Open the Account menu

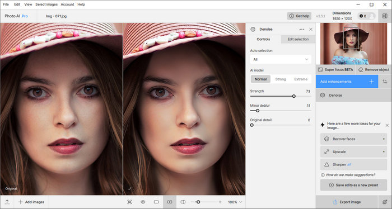(67, 4)
